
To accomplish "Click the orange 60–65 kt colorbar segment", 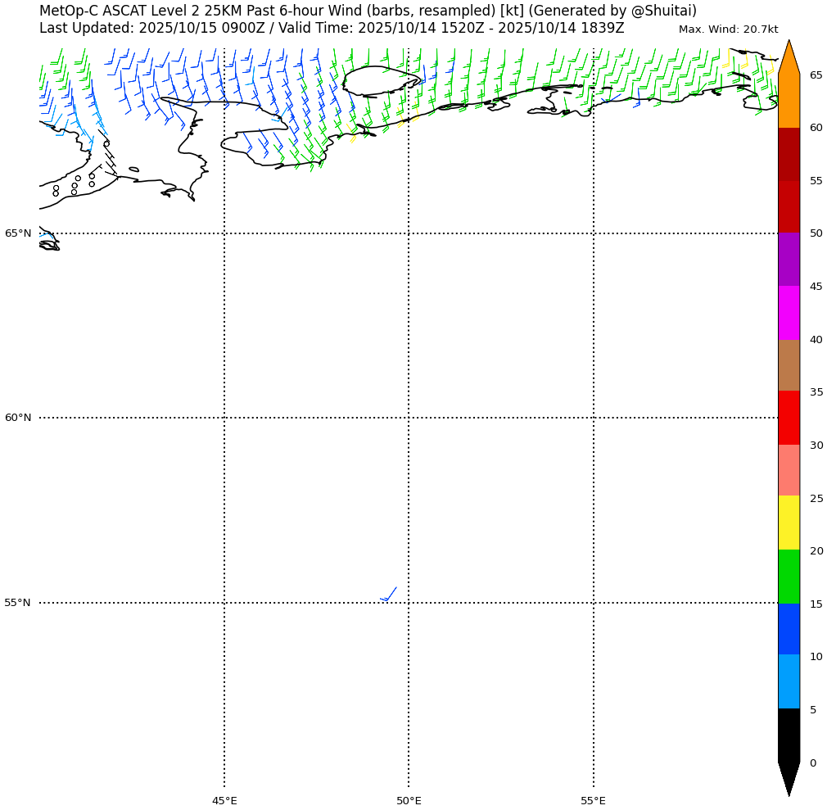I will [789, 101].
